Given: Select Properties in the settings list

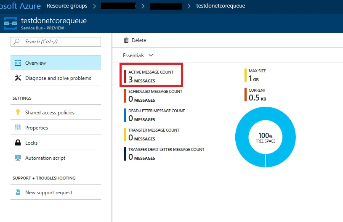Looking at the screenshot, I should [56, 127].
